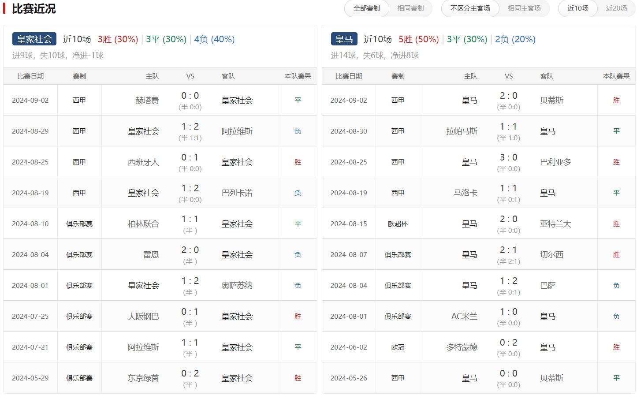Open 东京绿茵 team link

coord(143,378)
